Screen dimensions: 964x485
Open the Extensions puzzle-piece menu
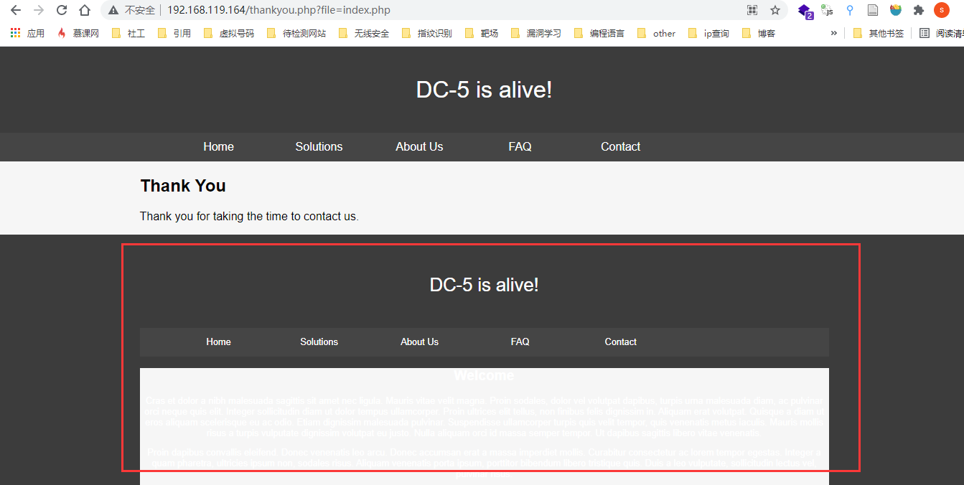(919, 10)
